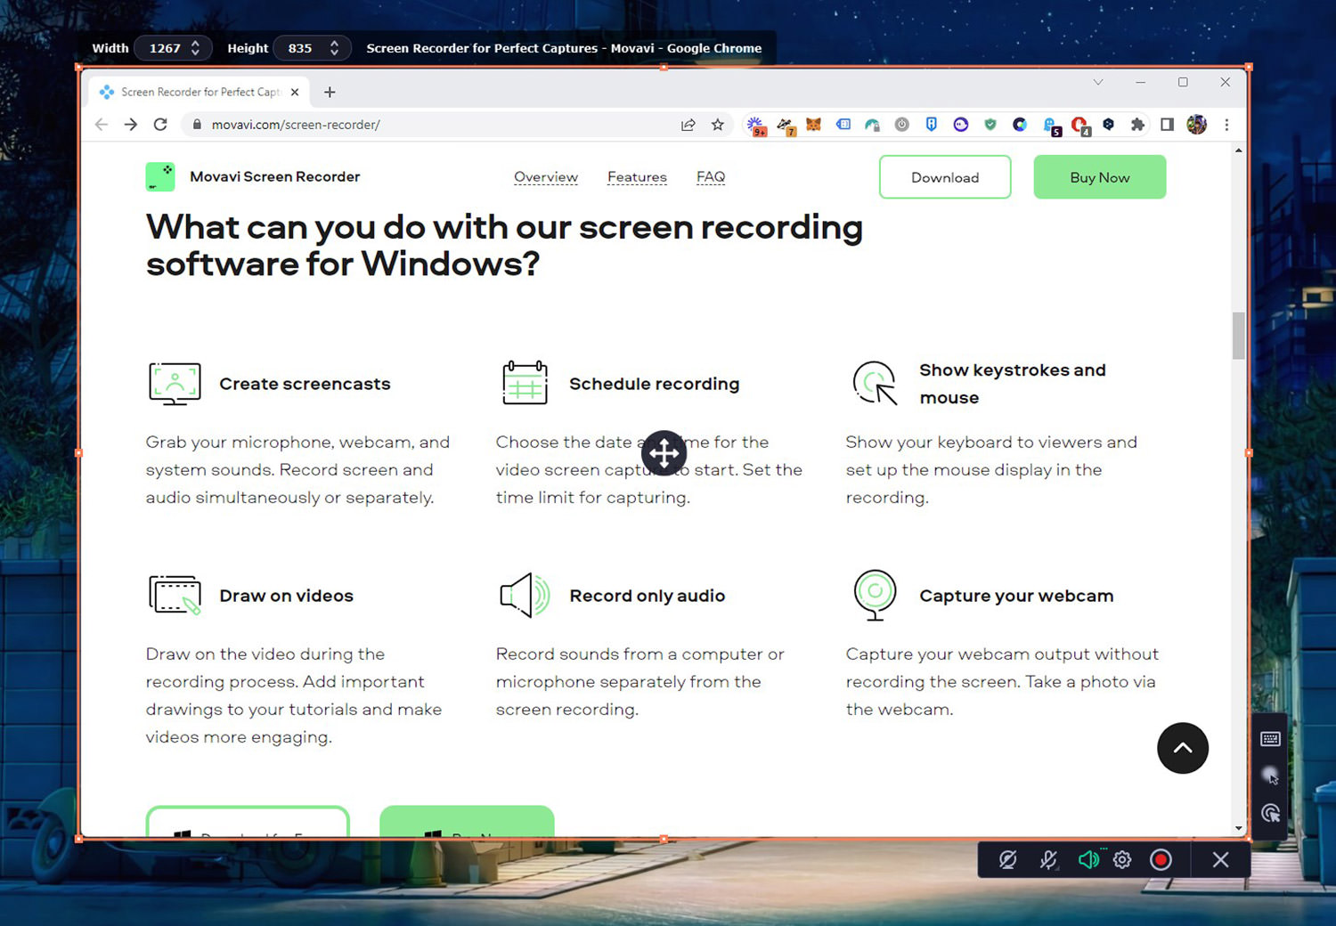Screen dimensions: 1336x926
Task: Open the green shield extension
Action: [990, 125]
